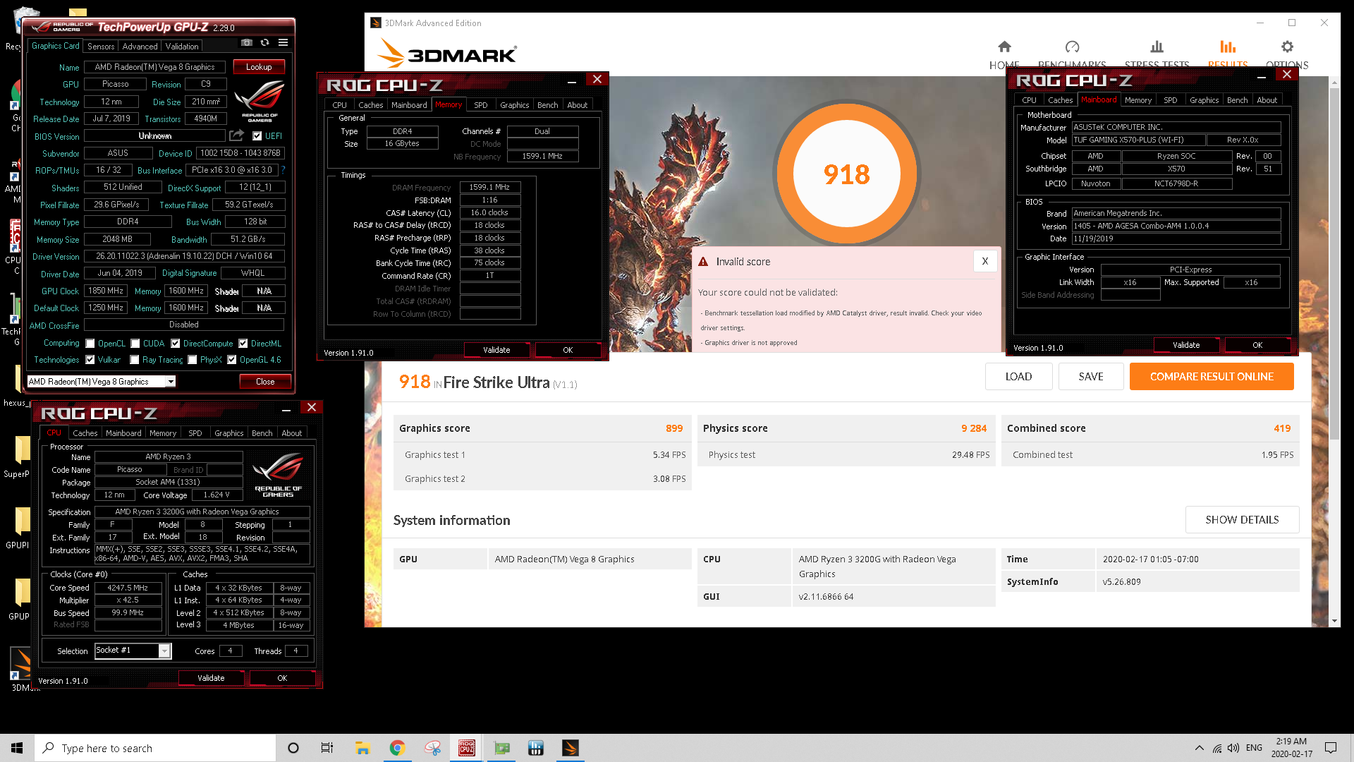
Task: Click invalid score warning triangle icon
Action: click(x=703, y=262)
